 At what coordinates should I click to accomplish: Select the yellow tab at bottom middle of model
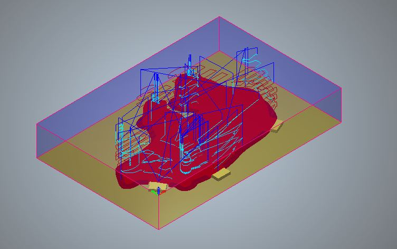click(221, 174)
